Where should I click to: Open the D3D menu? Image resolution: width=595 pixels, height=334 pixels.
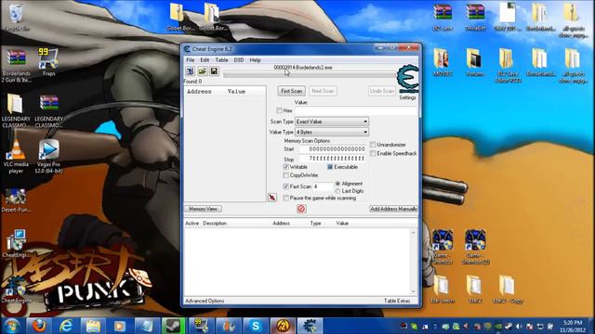(x=239, y=59)
